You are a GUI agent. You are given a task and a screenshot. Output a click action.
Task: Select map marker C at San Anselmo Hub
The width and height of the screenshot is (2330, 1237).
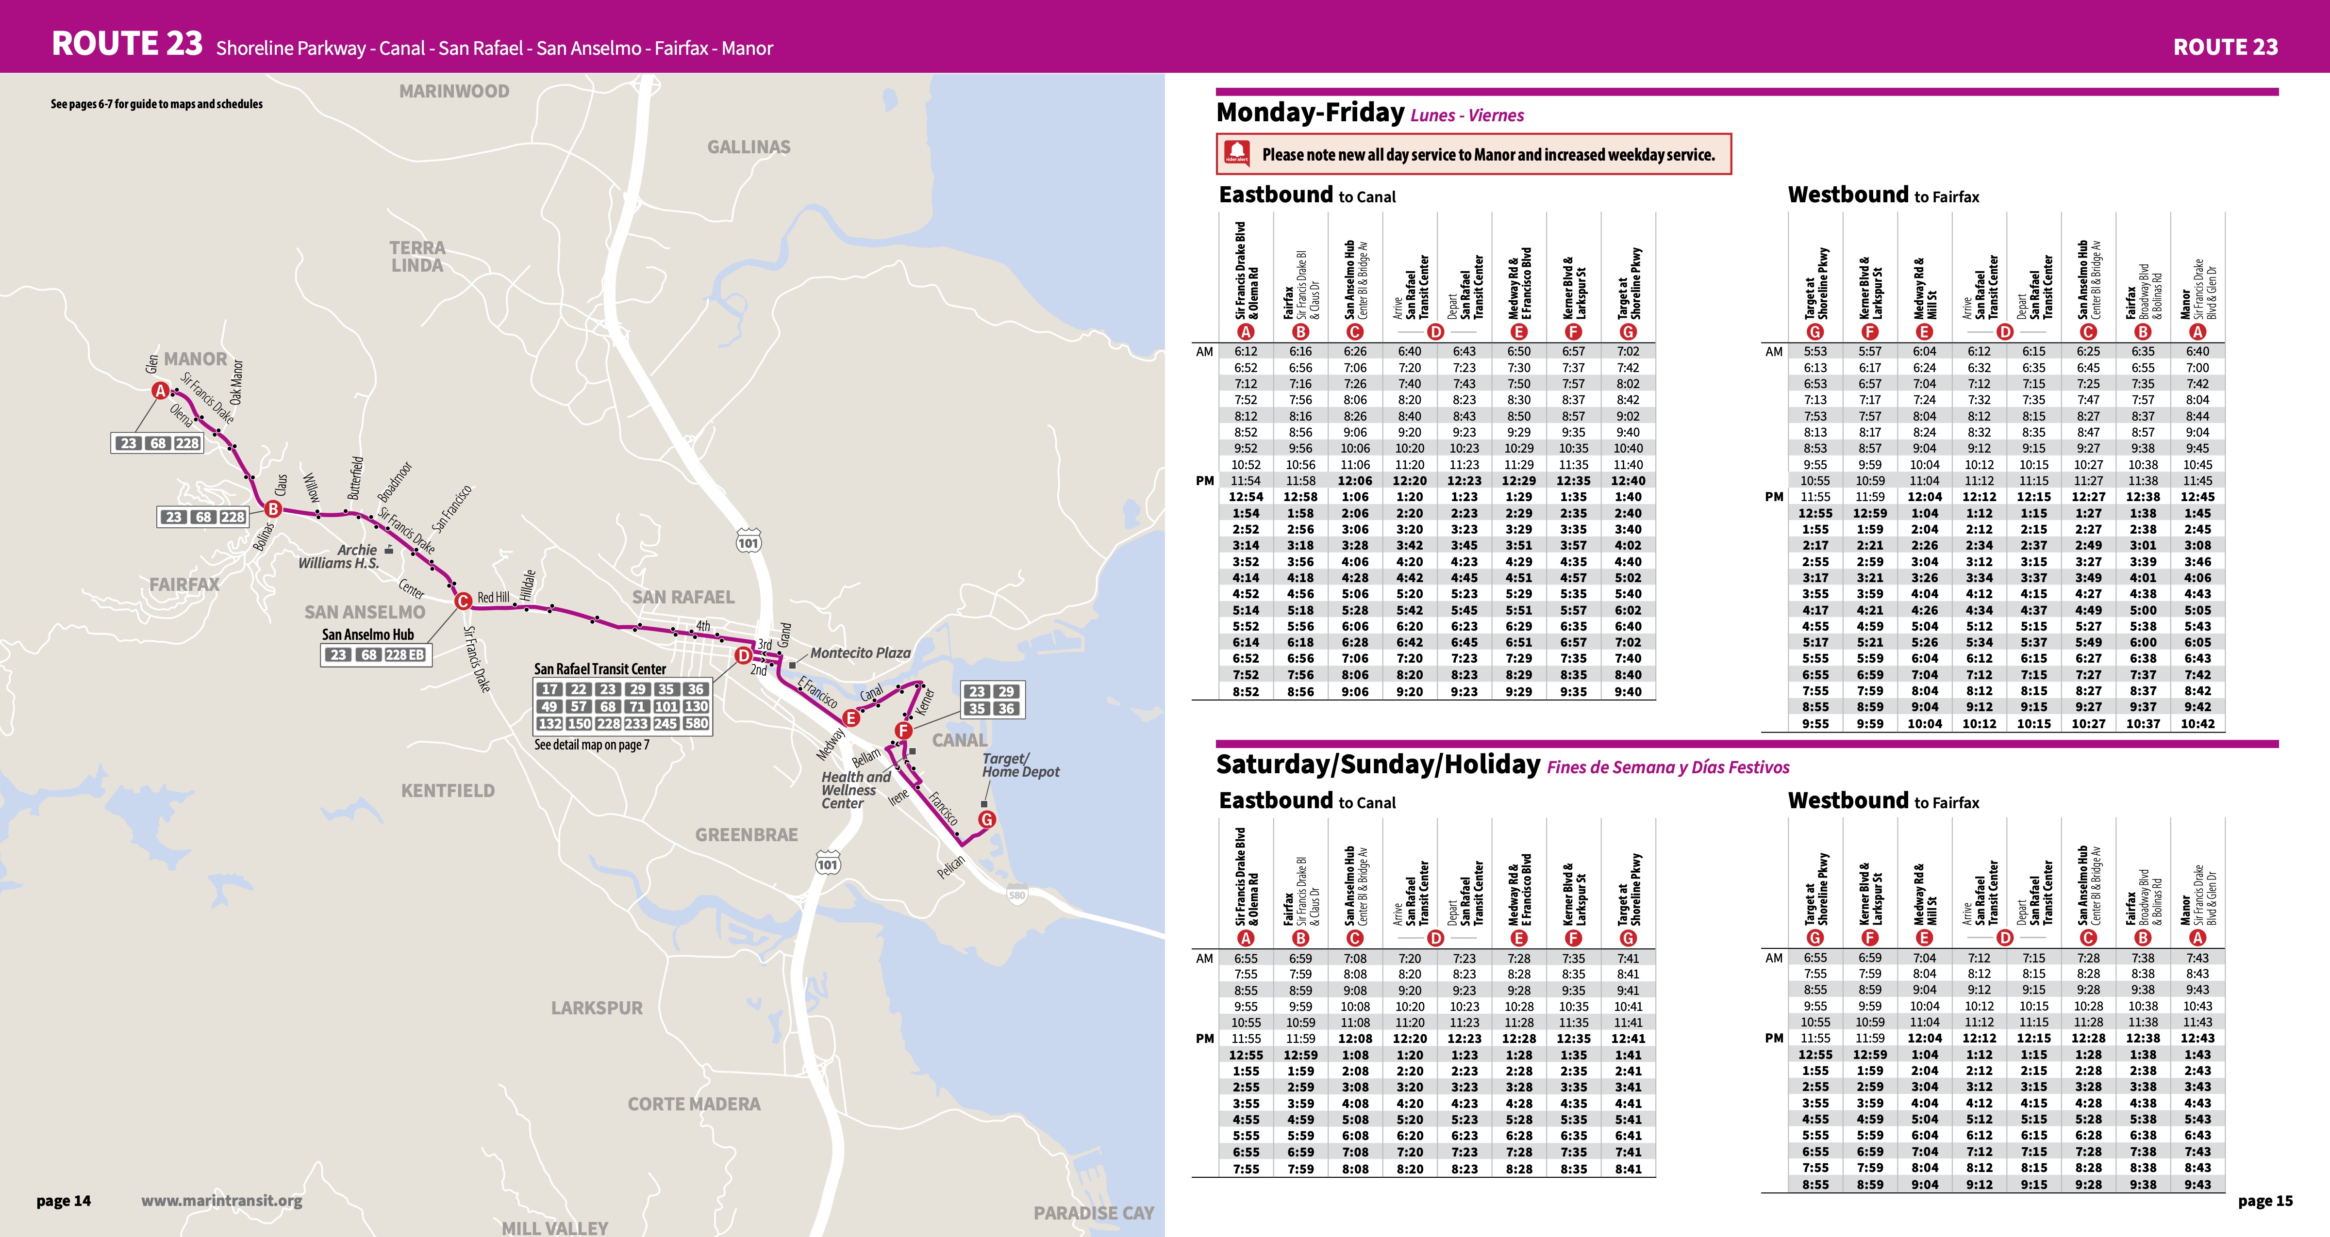click(x=462, y=601)
